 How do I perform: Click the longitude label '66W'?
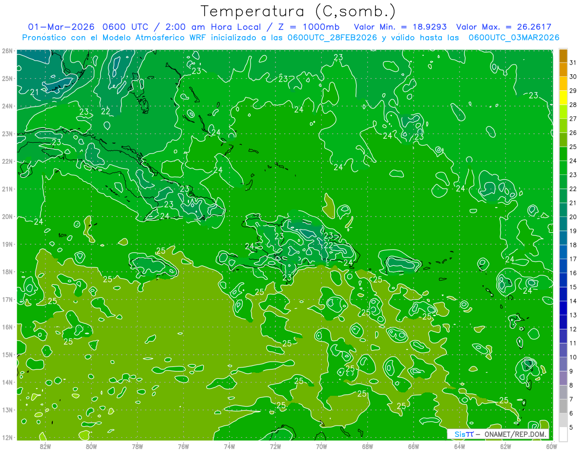click(x=413, y=446)
